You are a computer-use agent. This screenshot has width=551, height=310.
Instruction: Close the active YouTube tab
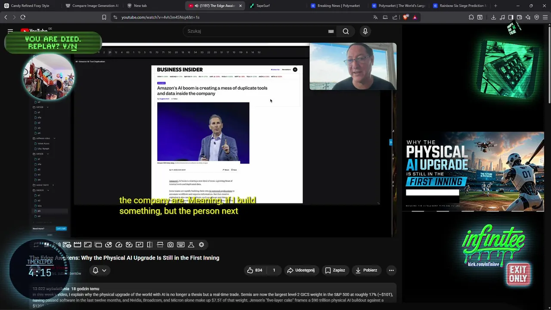click(240, 6)
